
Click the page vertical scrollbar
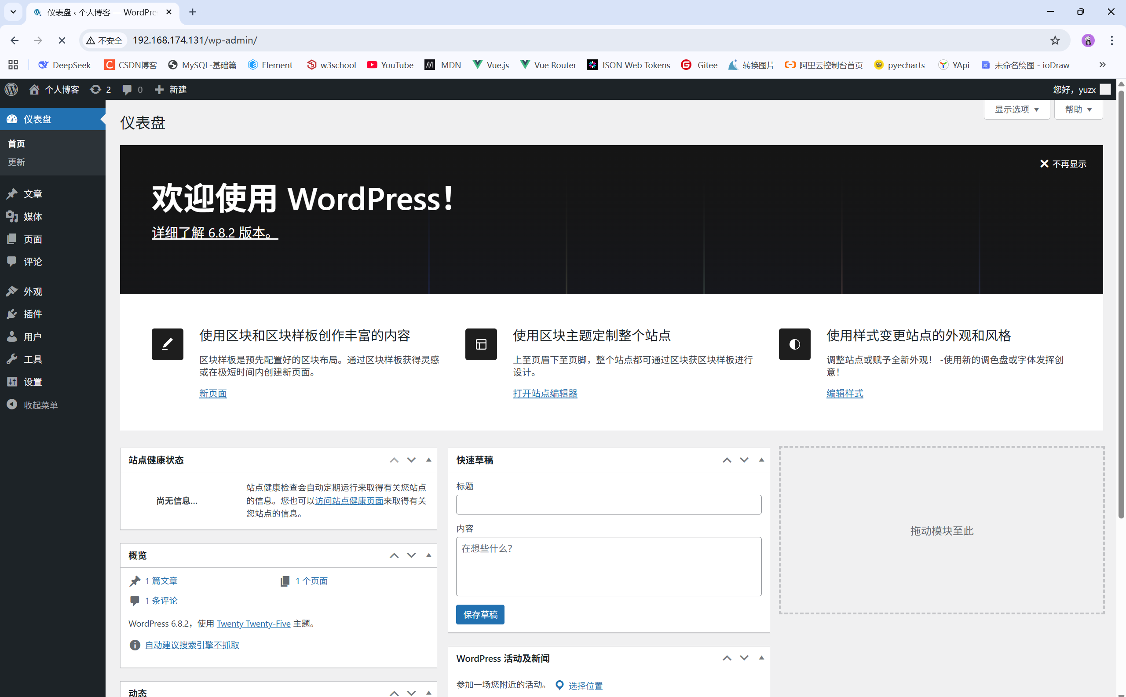pyautogui.click(x=1121, y=304)
